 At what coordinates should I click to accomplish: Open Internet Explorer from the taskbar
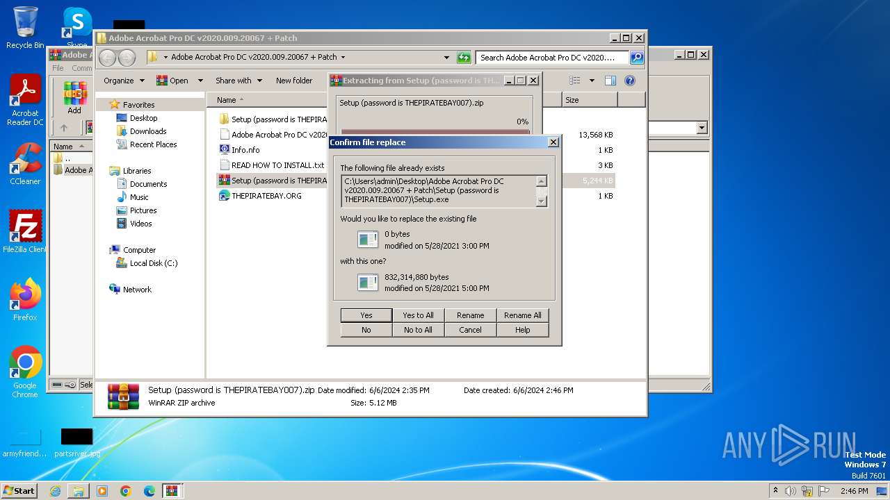coord(55,491)
